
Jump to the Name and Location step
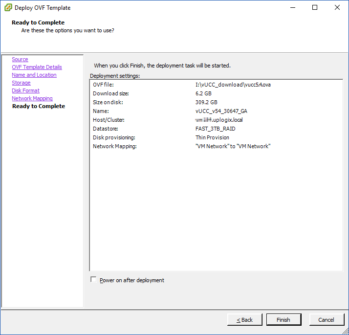pyautogui.click(x=34, y=75)
